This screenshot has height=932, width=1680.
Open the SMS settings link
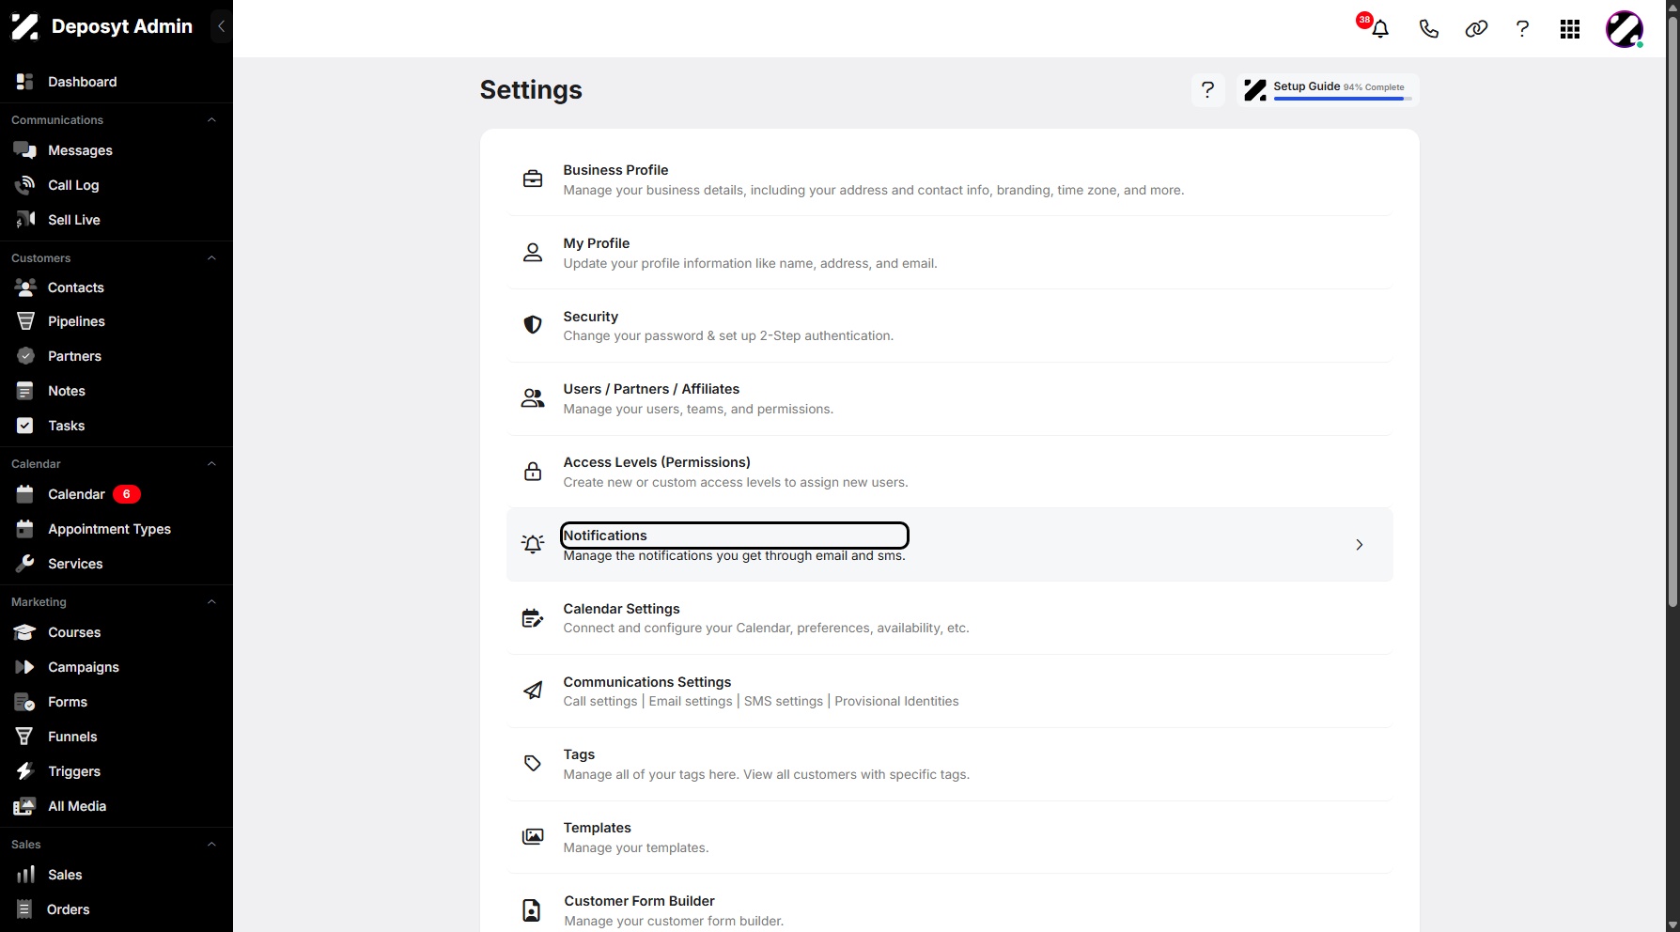(x=784, y=702)
